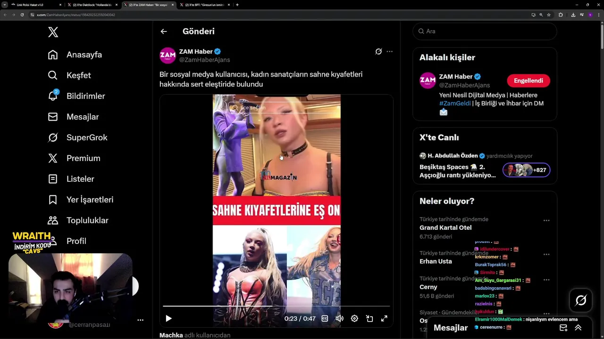Open ZAM Haber in Alakalı kişiler
The image size is (604, 339).
click(456, 76)
